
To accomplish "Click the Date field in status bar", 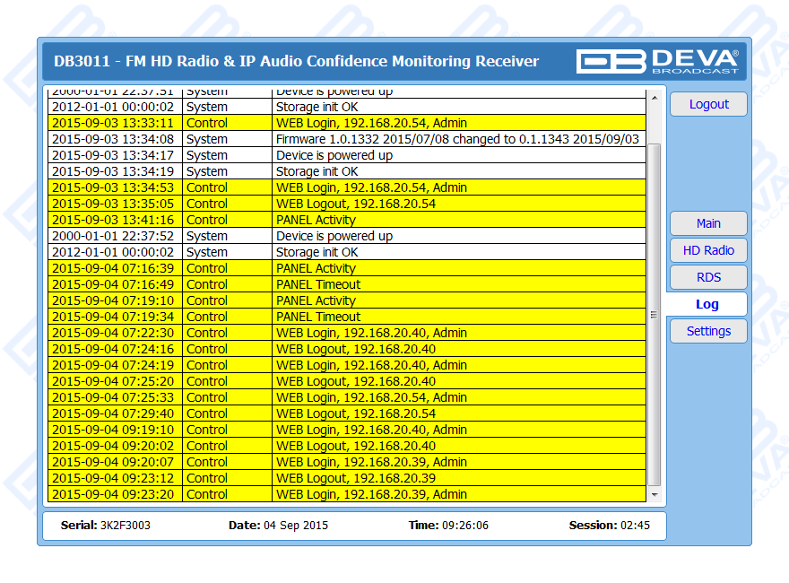I will [278, 526].
